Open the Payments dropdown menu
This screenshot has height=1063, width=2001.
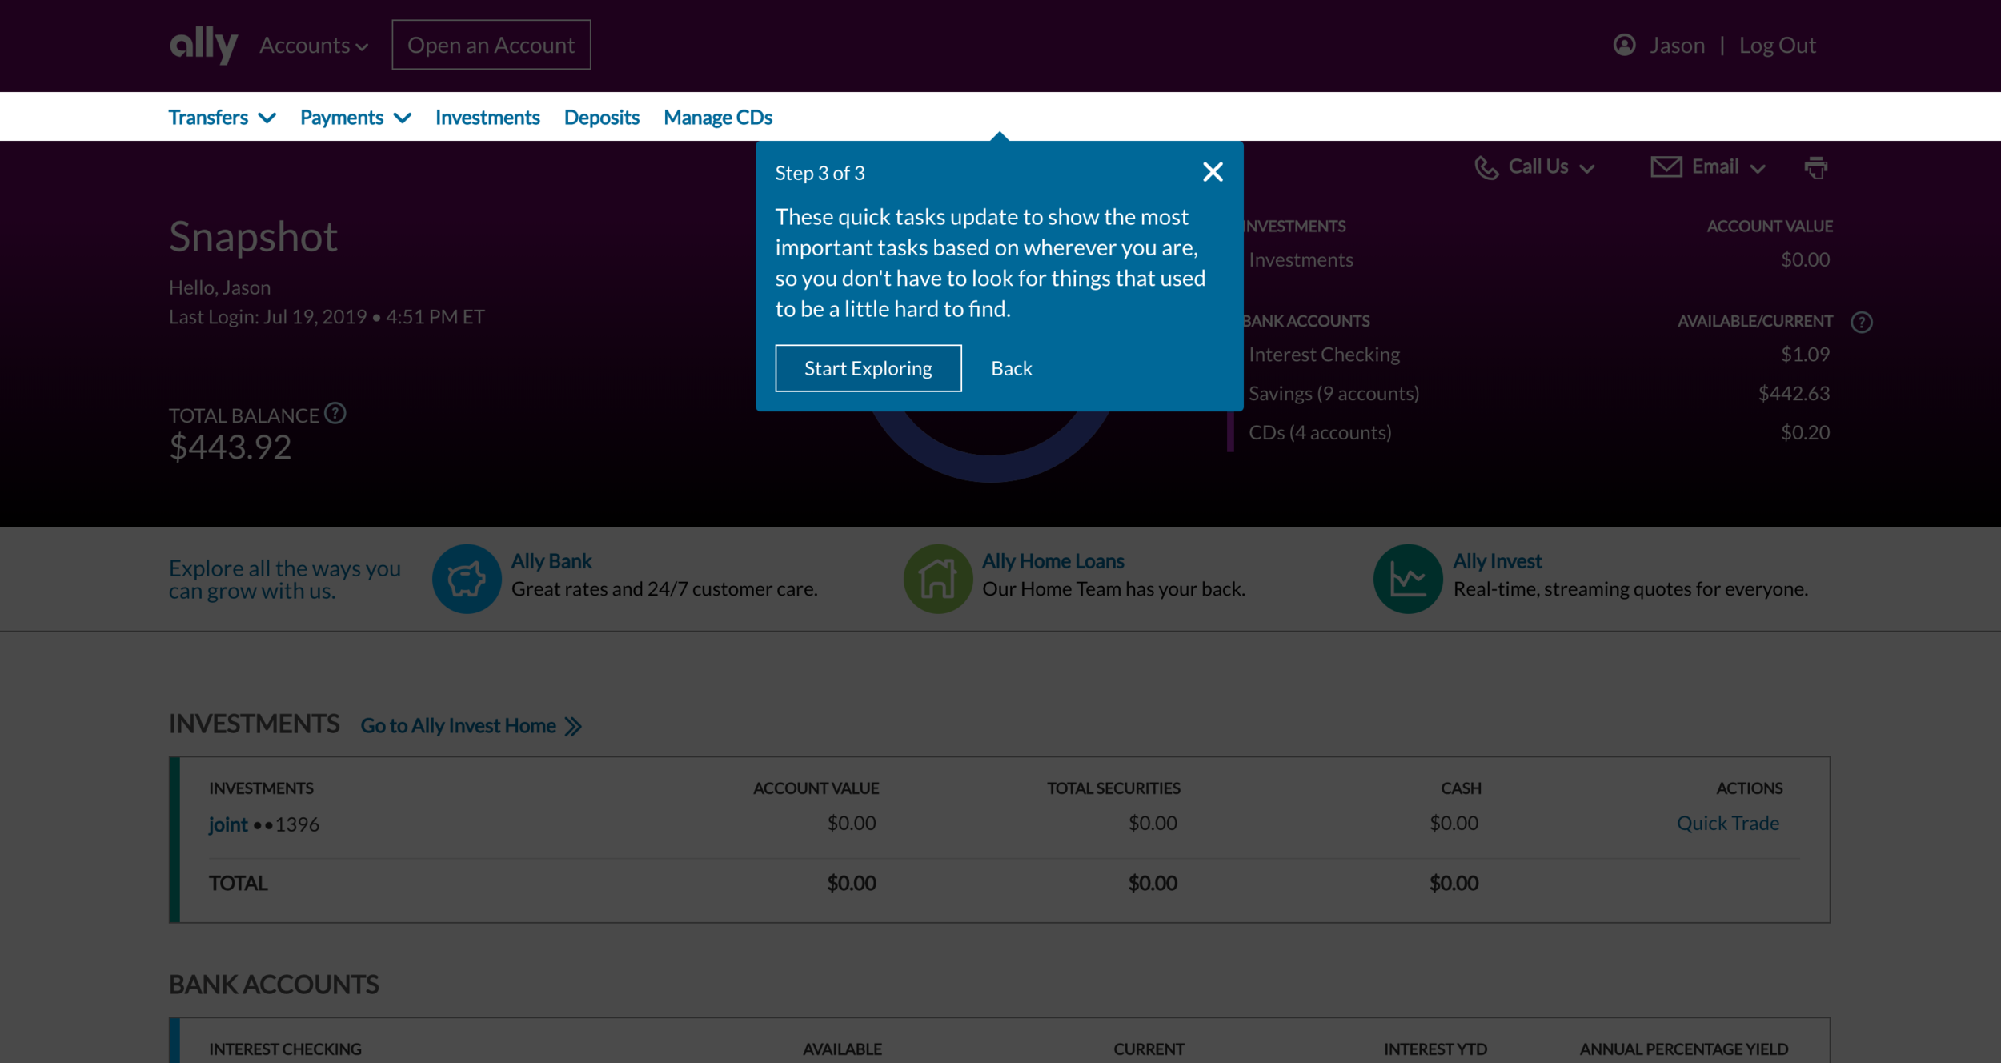[x=355, y=118]
